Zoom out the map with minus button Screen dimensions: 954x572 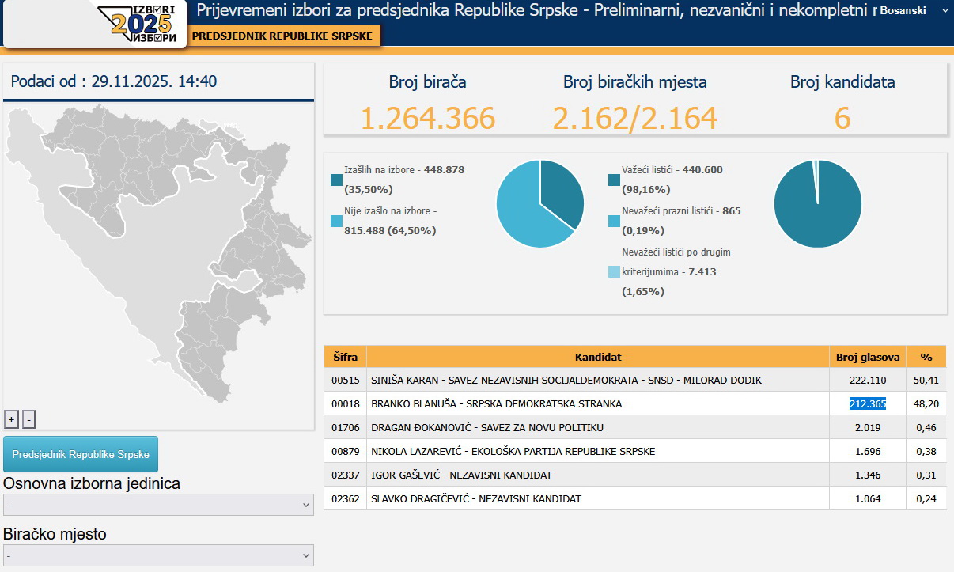[28, 420]
